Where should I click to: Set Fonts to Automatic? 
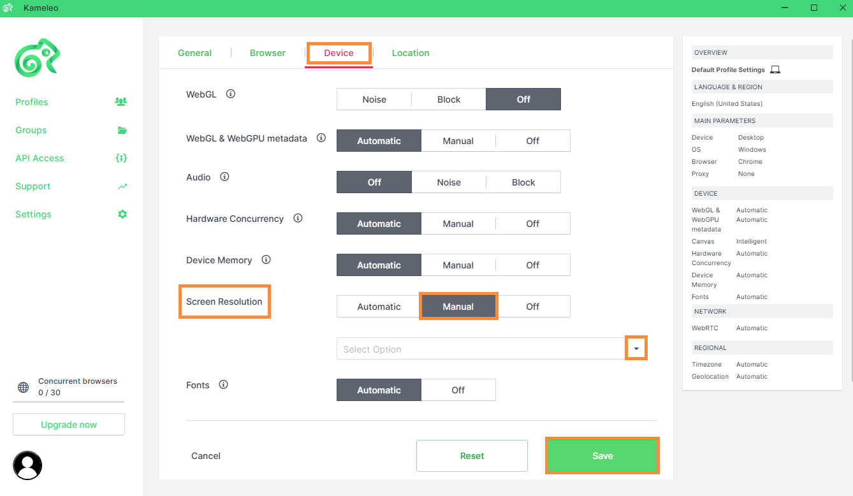[379, 390]
